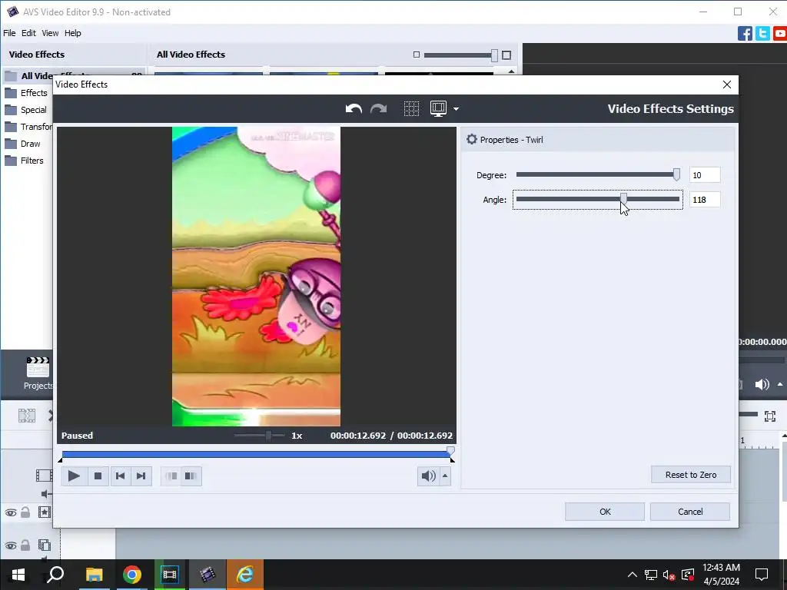This screenshot has width=787, height=590.
Task: Adjust the Degree slider handle
Action: click(x=676, y=174)
